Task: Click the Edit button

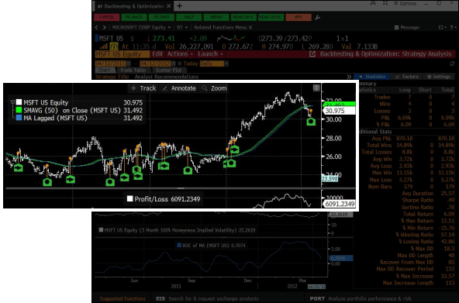Action: 157,54
